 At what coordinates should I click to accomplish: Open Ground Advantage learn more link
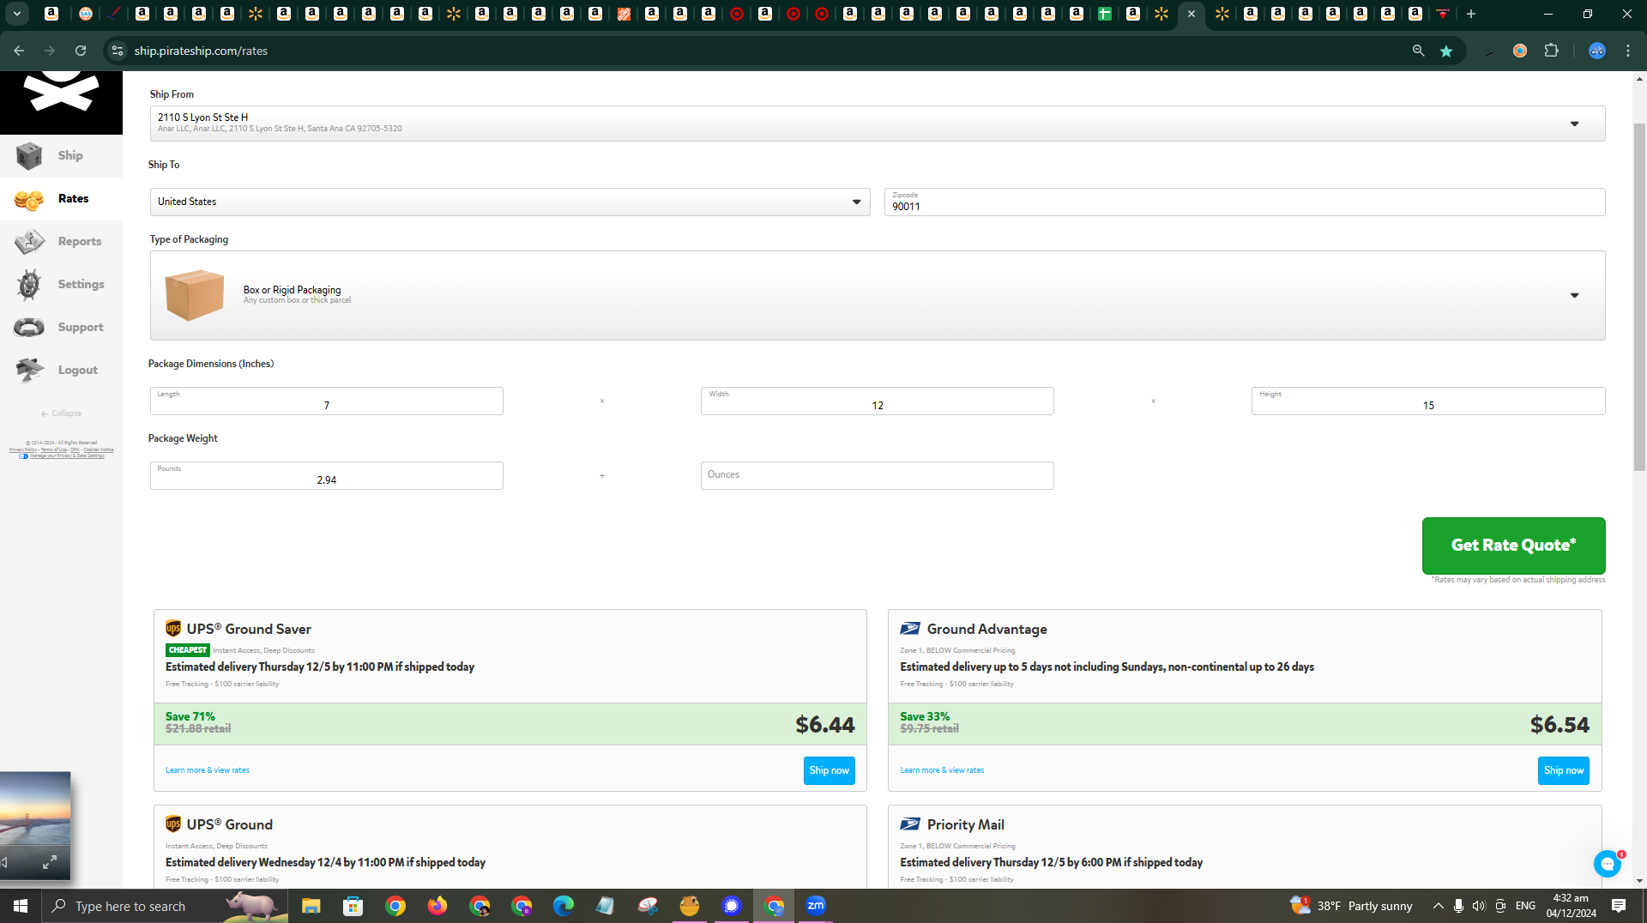[x=942, y=770]
